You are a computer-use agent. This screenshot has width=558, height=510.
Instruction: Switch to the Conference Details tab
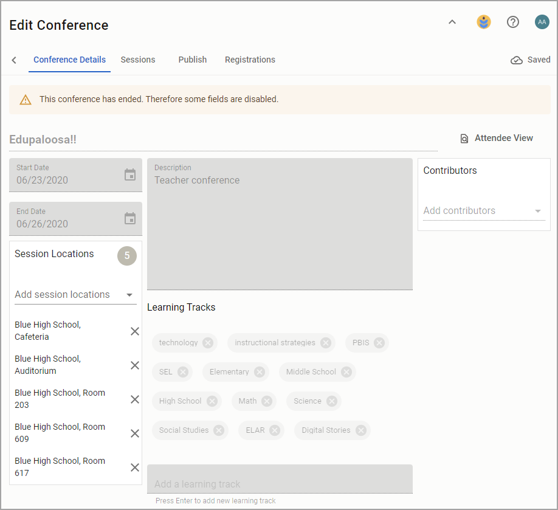click(69, 60)
